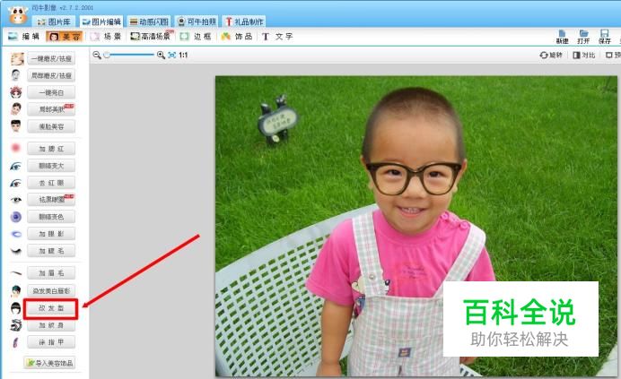Click the man face icon beside 瘦脸美容
This screenshot has width=621, height=379.
tap(16, 126)
